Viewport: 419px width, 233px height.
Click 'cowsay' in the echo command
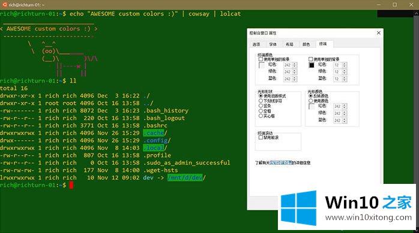199,14
